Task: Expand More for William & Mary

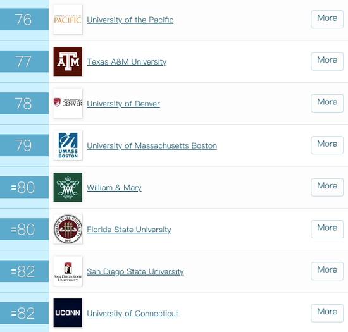Action: pos(327,187)
